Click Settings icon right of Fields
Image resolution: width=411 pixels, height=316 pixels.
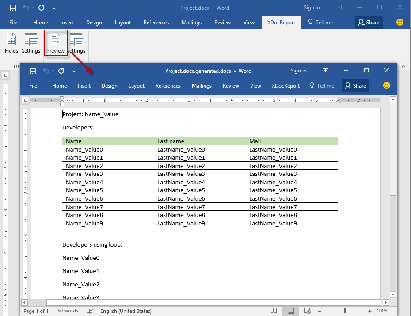pos(31,43)
